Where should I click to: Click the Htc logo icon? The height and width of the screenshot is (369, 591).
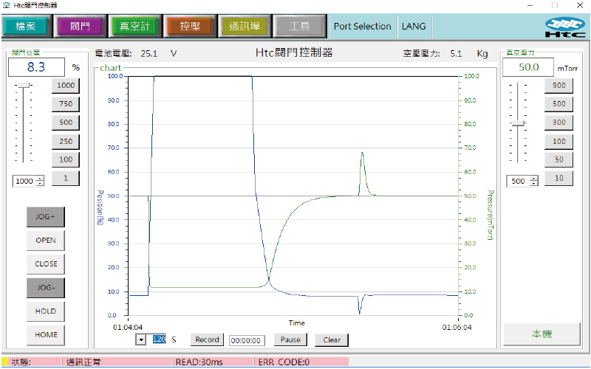point(565,27)
